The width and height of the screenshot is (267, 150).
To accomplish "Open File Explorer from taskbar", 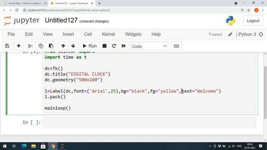I will 33,146.
